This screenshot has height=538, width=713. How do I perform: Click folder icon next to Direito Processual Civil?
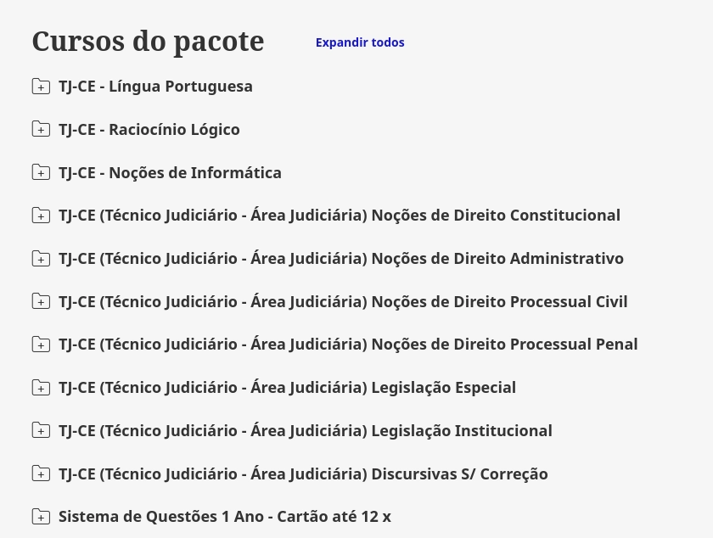coord(41,301)
